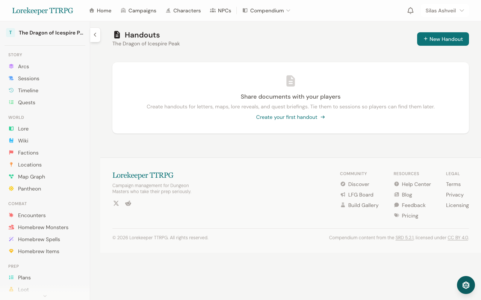Image resolution: width=481 pixels, height=300 pixels.
Task: Collapse the sidebar with the chevron
Action: point(95,35)
